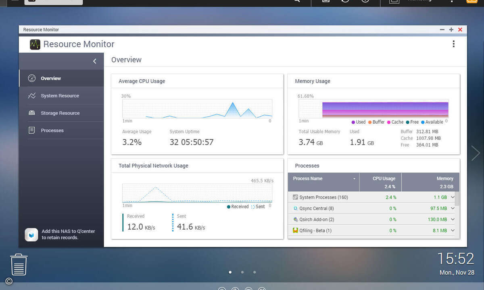Click the 1.91 GB used memory value
This screenshot has height=290, width=484.
362,142
